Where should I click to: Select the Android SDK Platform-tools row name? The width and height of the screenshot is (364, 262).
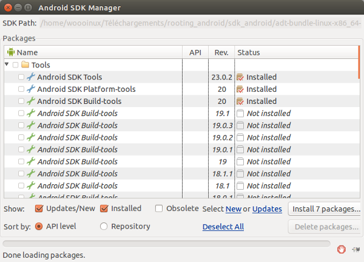86,89
